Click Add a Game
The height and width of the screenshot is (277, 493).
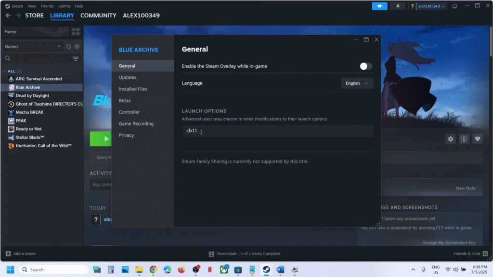click(x=21, y=253)
